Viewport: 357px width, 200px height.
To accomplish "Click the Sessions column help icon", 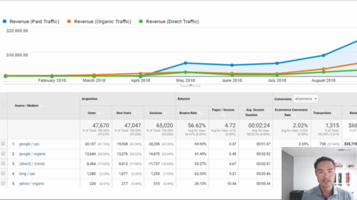I will click(x=166, y=113).
